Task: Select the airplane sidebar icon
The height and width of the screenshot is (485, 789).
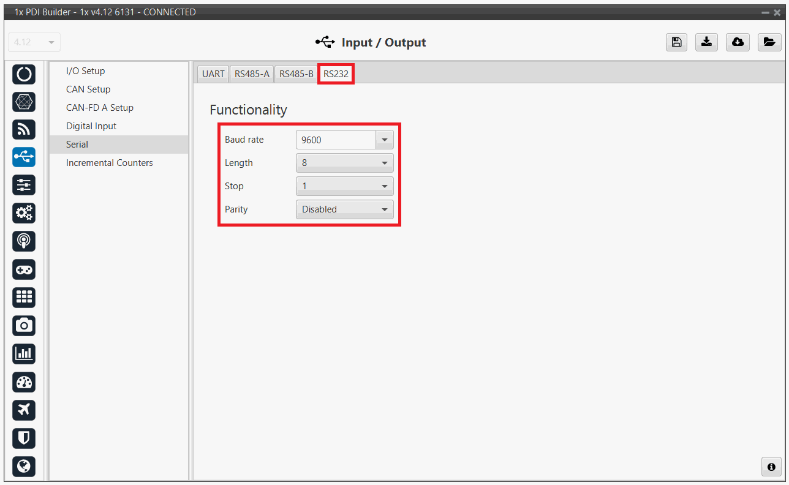Action: (x=24, y=410)
